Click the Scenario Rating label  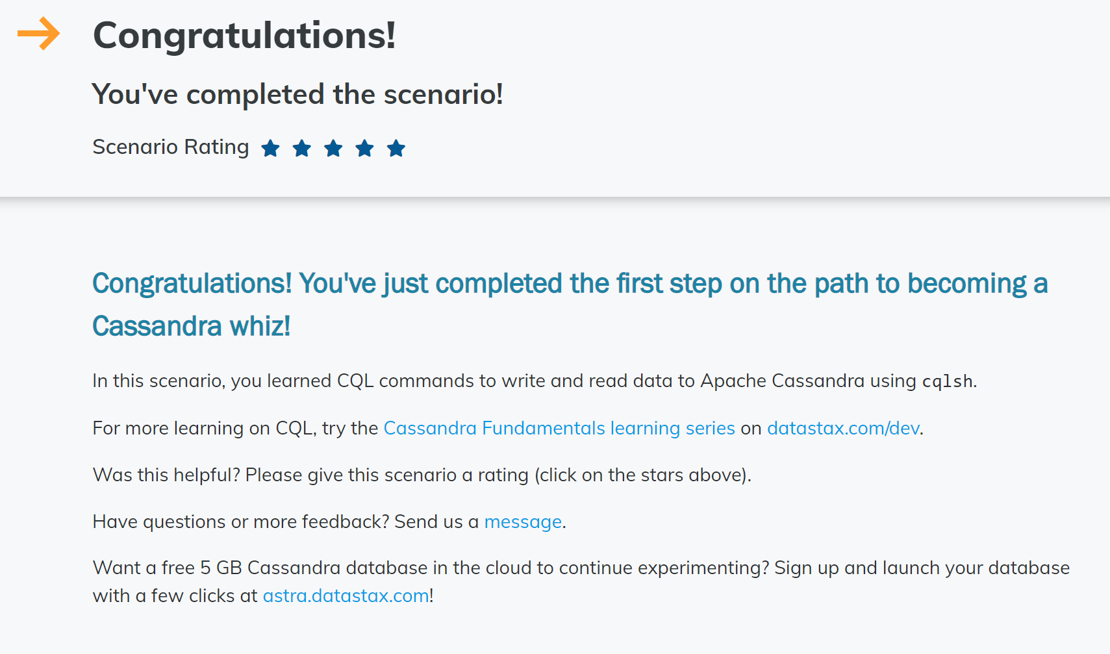[x=170, y=147]
